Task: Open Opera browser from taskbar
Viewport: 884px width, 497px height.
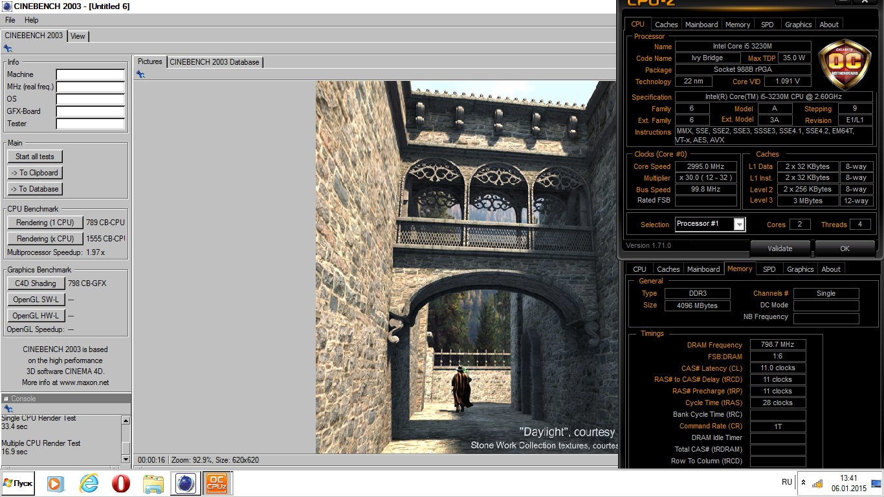Action: tap(121, 483)
